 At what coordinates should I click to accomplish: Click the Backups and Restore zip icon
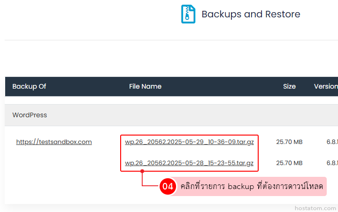pyautogui.click(x=188, y=14)
